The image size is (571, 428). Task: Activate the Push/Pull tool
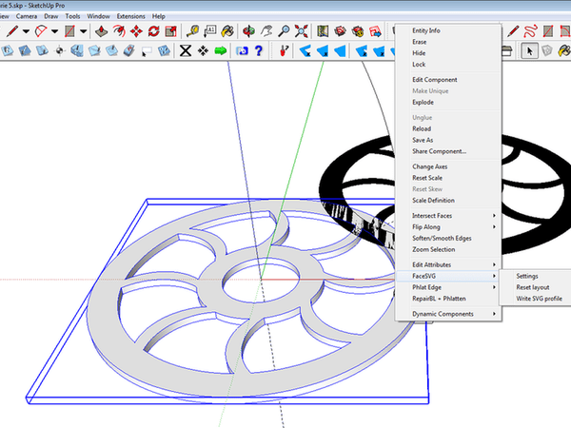click(102, 30)
